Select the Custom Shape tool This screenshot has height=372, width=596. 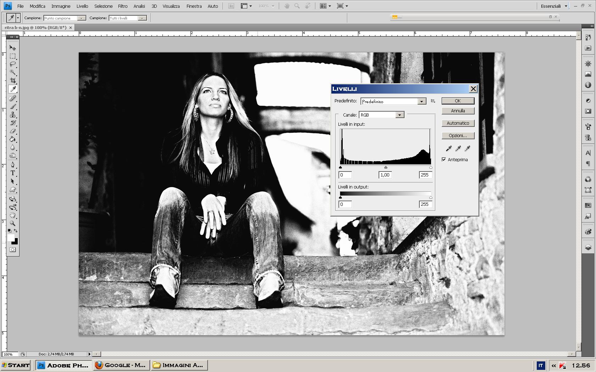[x=13, y=190]
